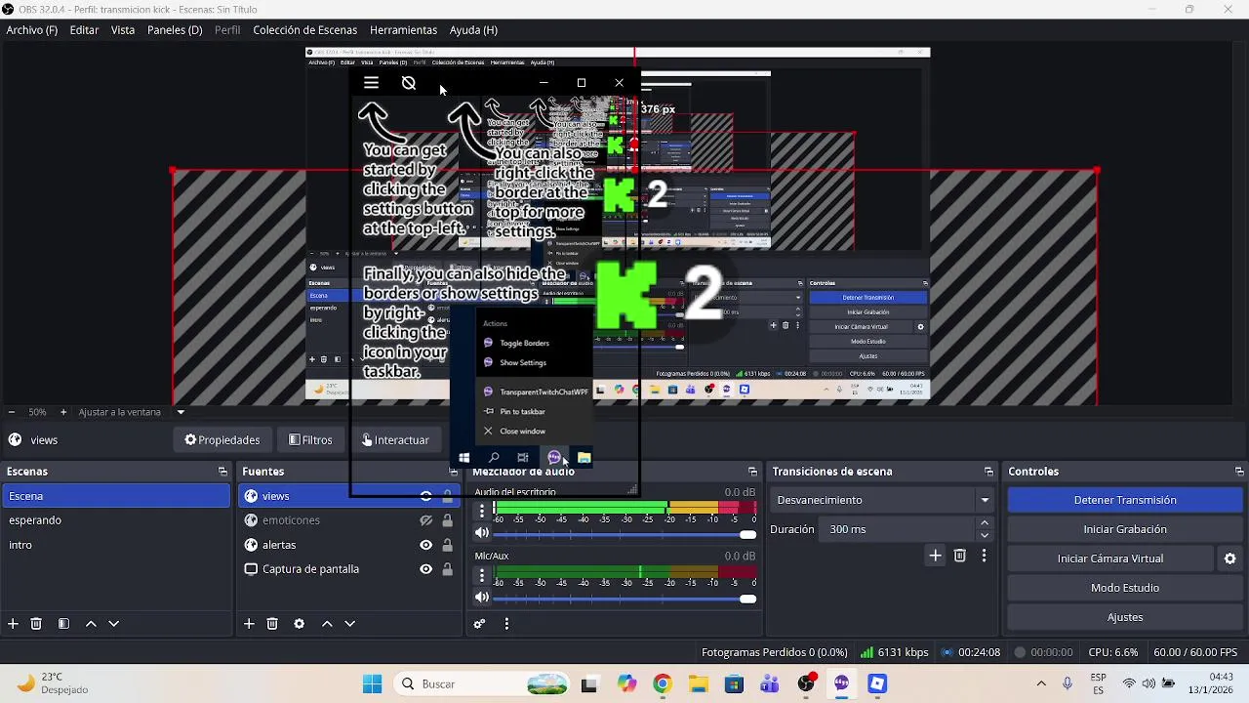Move source up in Fuentes list
1249x703 pixels.
click(x=327, y=624)
